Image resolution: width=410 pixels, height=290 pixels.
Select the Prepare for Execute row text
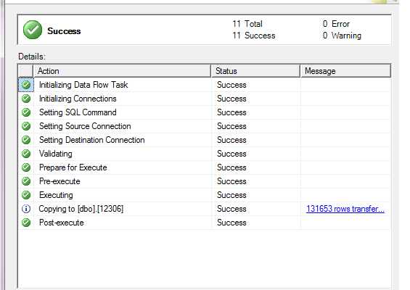[73, 167]
